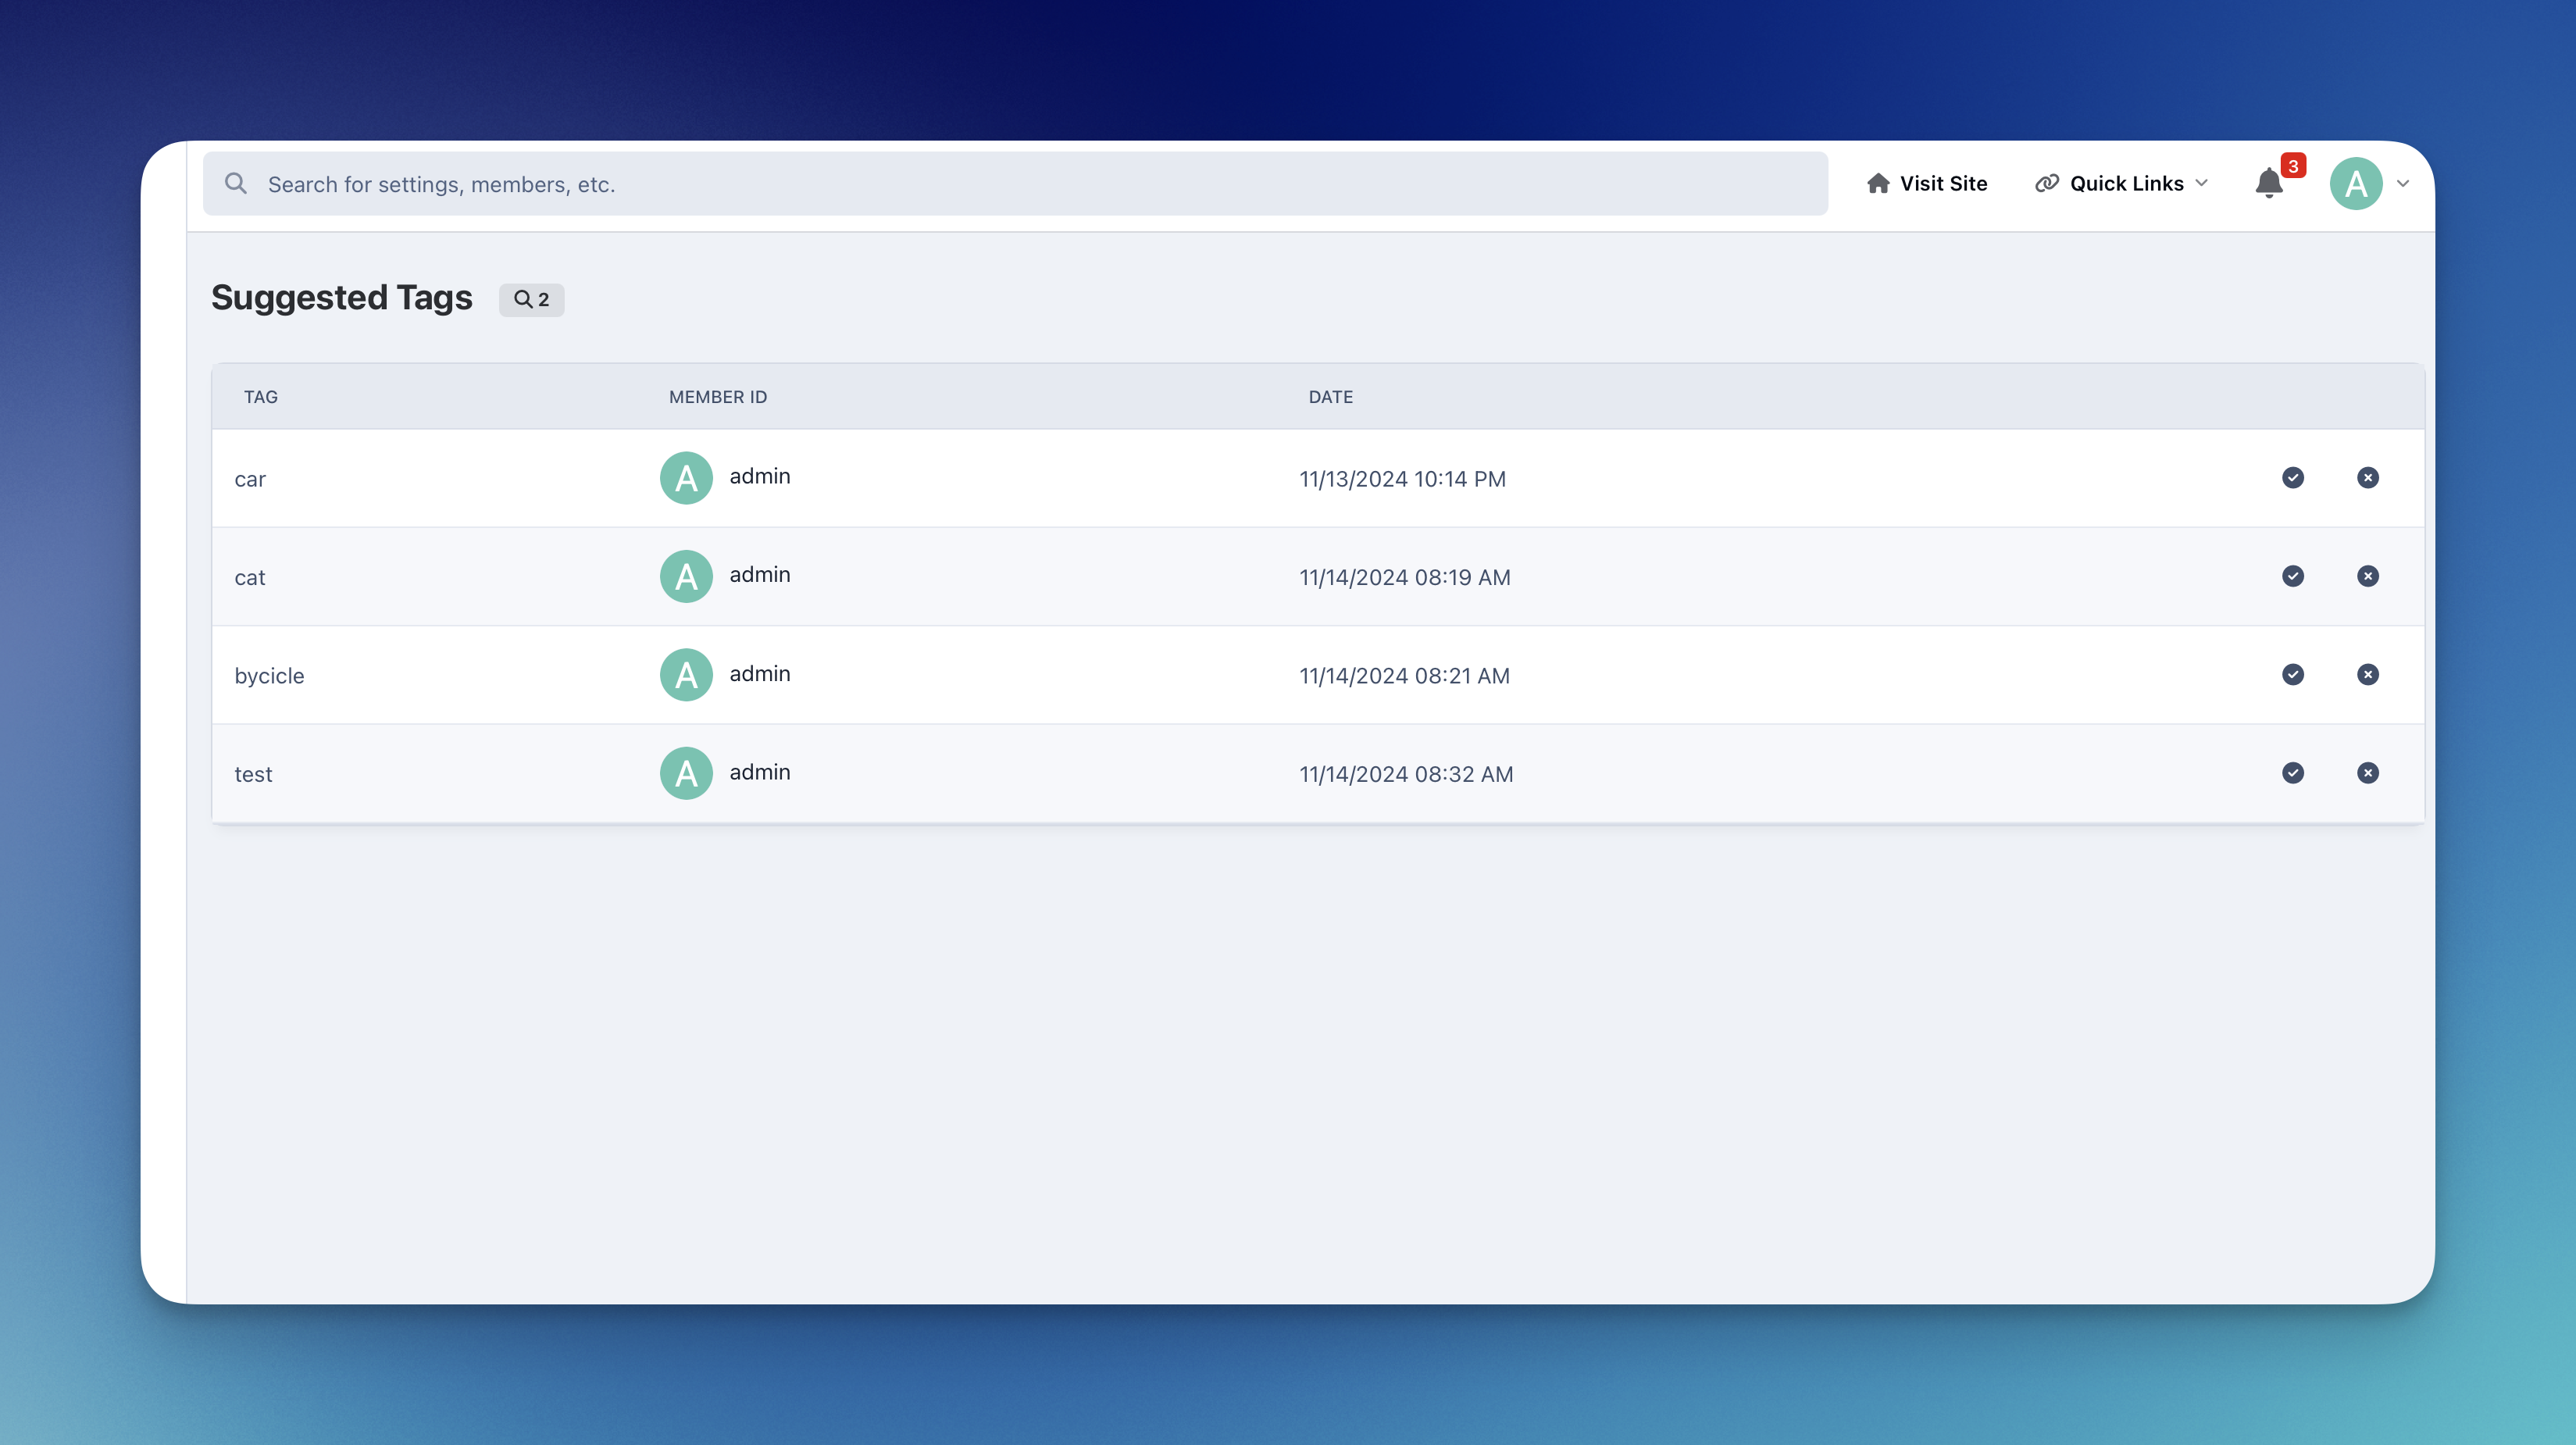Click the date 11/14/2024 08:19 AM

pos(1405,577)
